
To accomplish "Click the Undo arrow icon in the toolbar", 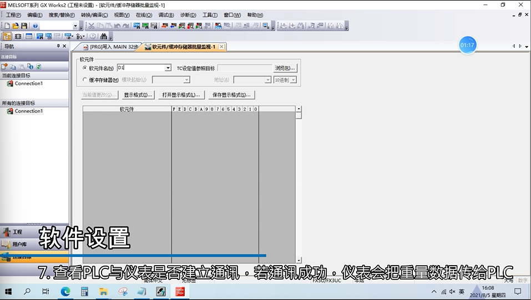I will (x=117, y=26).
